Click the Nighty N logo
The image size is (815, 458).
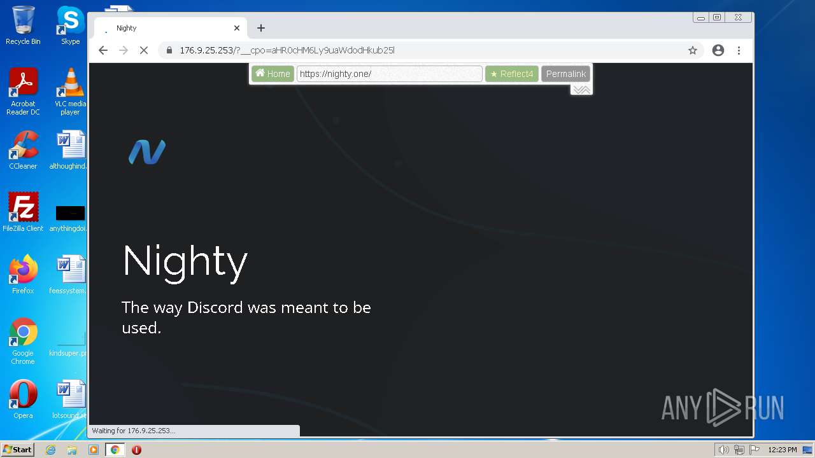147,152
